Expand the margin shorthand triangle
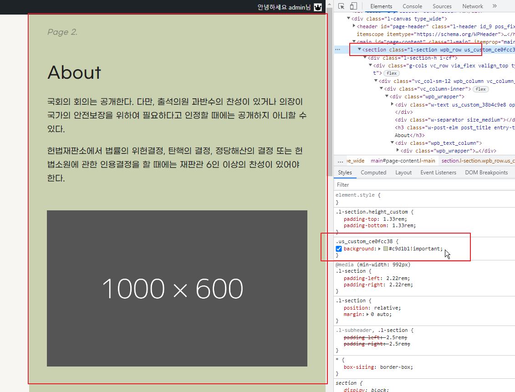 coord(367,315)
